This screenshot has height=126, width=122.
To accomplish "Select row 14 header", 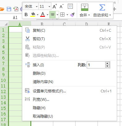I will pos(4,103).
